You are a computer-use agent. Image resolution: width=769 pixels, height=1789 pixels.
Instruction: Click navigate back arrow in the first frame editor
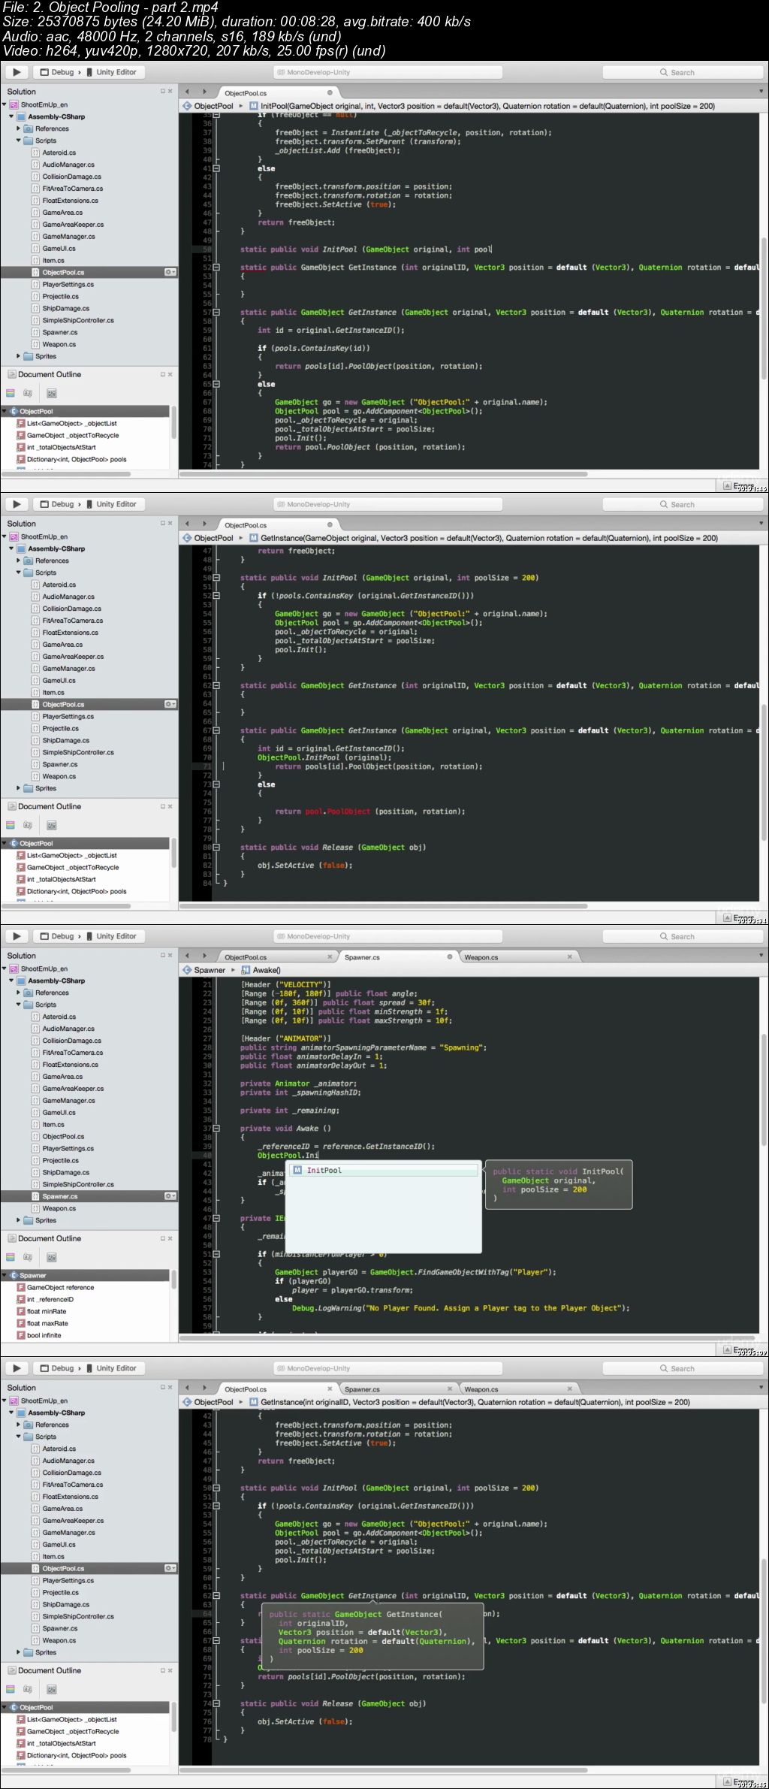tap(188, 92)
